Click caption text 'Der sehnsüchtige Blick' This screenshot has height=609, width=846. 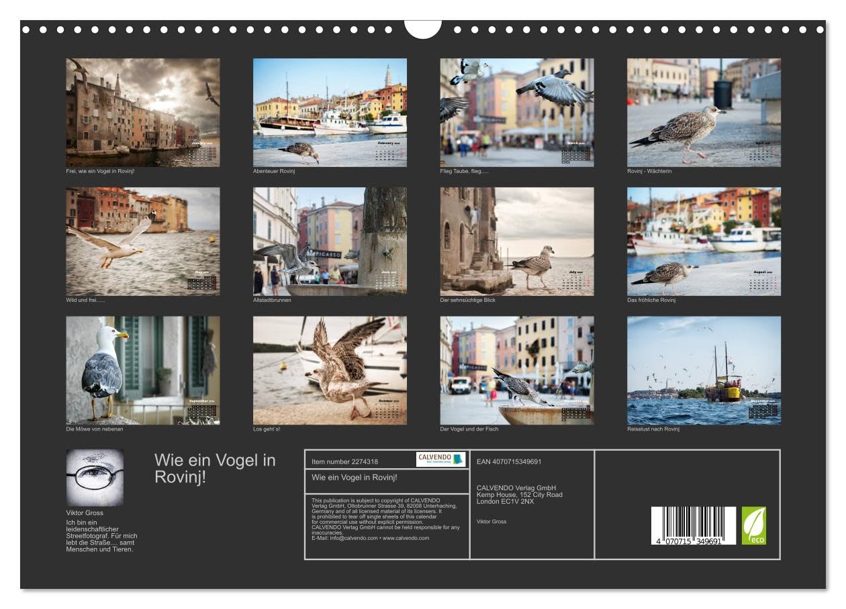point(468,300)
